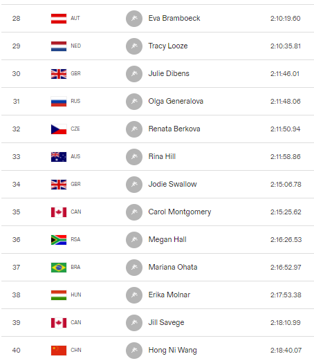Open Carol Montgomery athlete profile
Screen dimensions: 314x363
point(180,212)
